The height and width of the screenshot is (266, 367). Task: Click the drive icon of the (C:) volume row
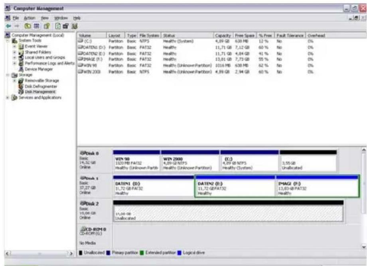pos(81,41)
